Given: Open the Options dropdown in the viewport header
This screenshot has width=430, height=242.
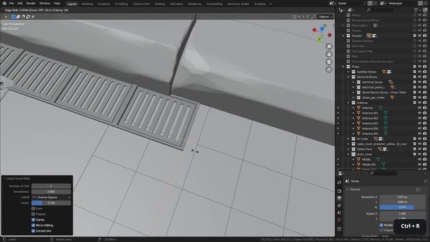Looking at the screenshot, I should pyautogui.click(x=325, y=17).
